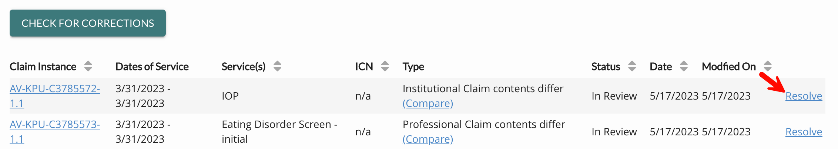Image resolution: width=838 pixels, height=149 pixels.
Task: Open claim AV-KPU-C3785572-1.1 link
Action: click(55, 96)
